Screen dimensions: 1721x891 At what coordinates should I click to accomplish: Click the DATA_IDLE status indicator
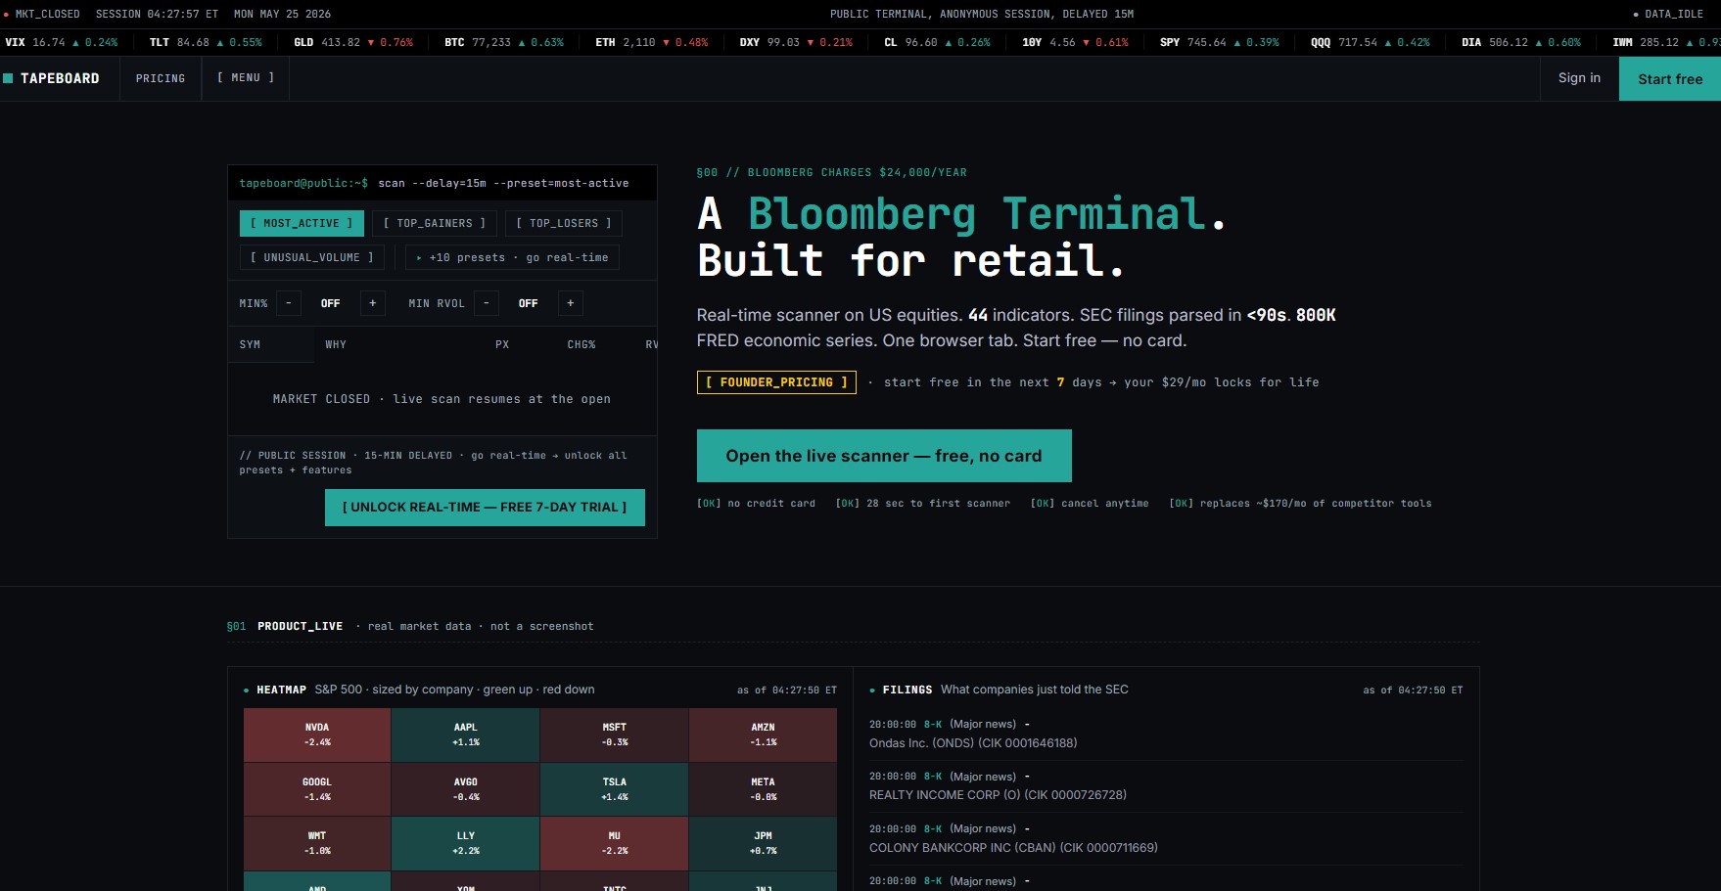1668,15
